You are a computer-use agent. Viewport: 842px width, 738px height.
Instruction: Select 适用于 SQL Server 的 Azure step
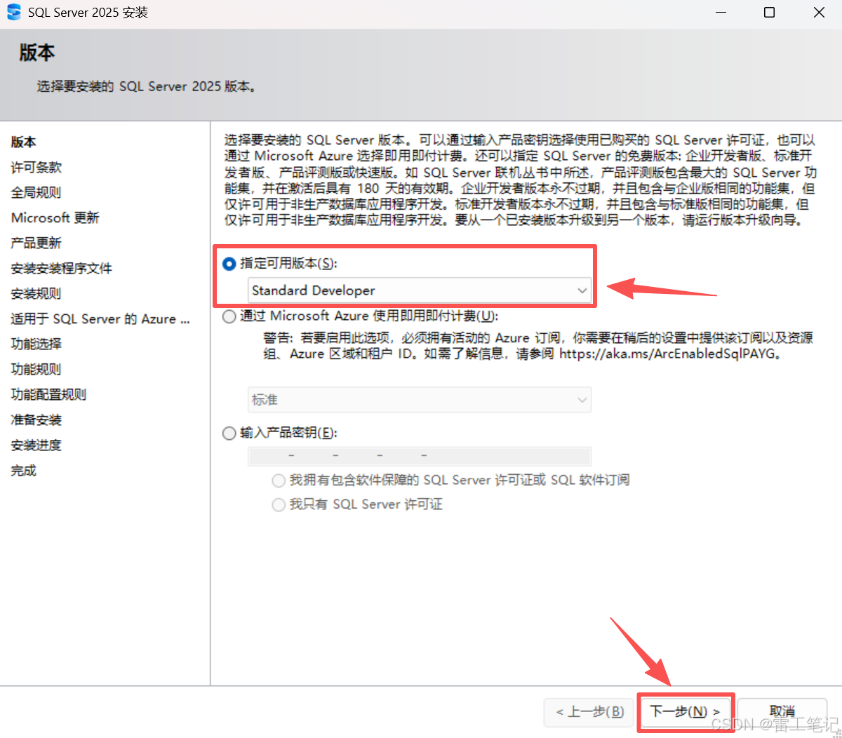[100, 319]
